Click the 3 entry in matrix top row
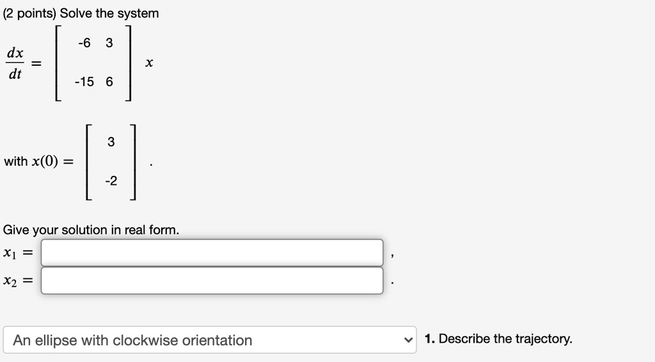The image size is (655, 362). point(109,43)
